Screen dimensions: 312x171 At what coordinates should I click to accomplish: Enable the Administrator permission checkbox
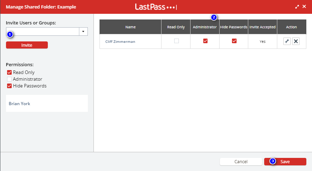(9, 79)
